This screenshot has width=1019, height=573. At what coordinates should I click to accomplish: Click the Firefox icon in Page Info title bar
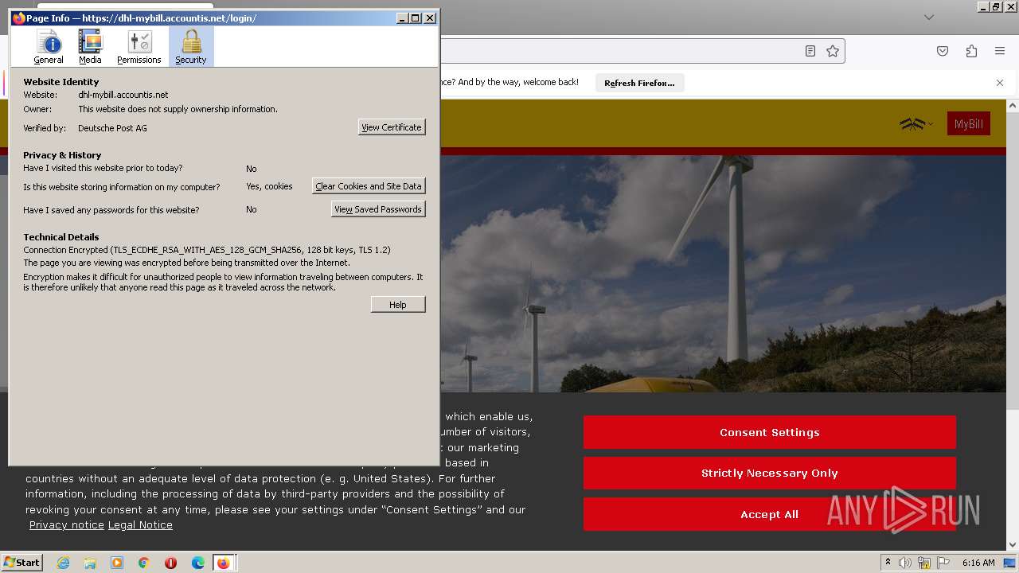click(18, 18)
